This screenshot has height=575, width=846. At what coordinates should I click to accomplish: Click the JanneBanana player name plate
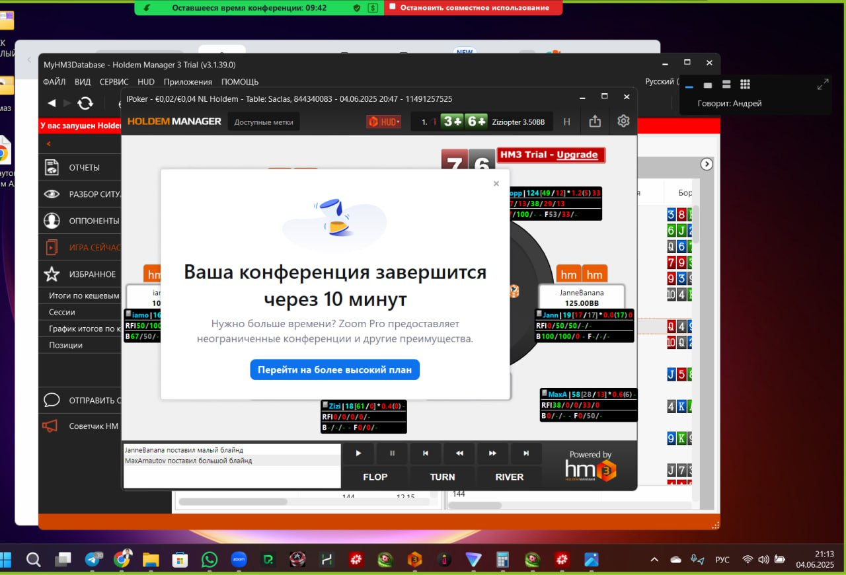(582, 297)
